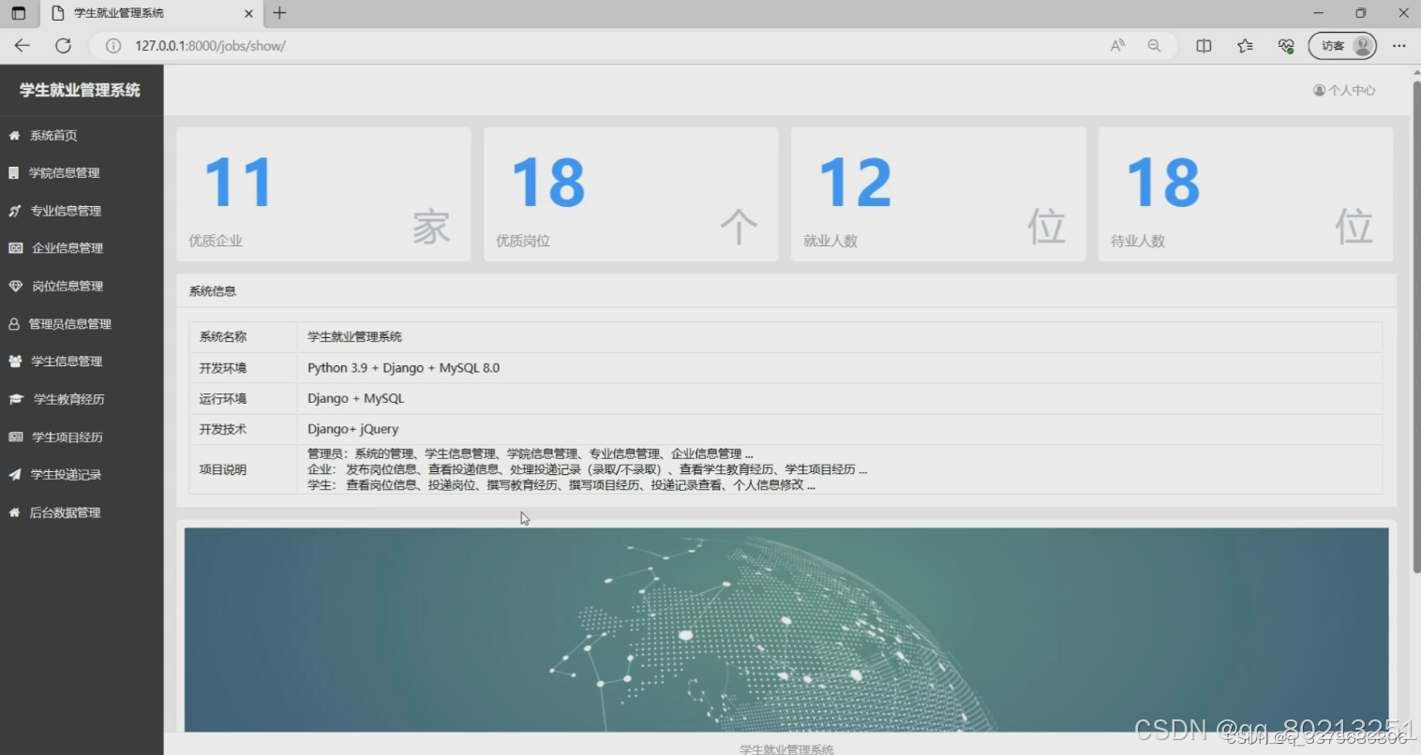
Task: Click the 开发环境 table cell
Action: (x=244, y=368)
